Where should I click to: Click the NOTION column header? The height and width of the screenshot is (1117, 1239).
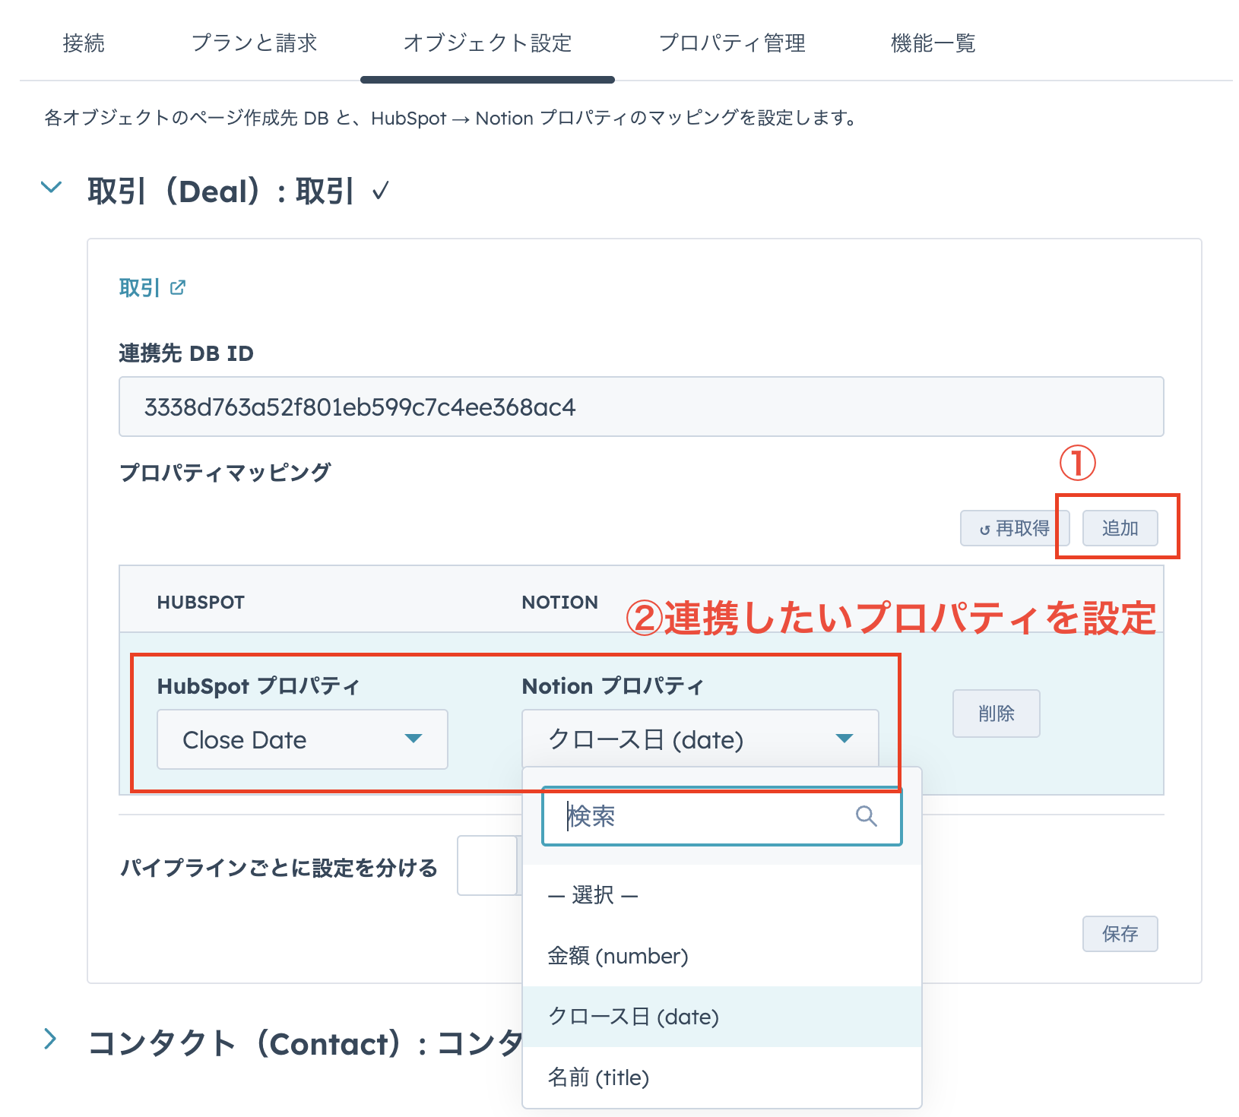pos(559,603)
